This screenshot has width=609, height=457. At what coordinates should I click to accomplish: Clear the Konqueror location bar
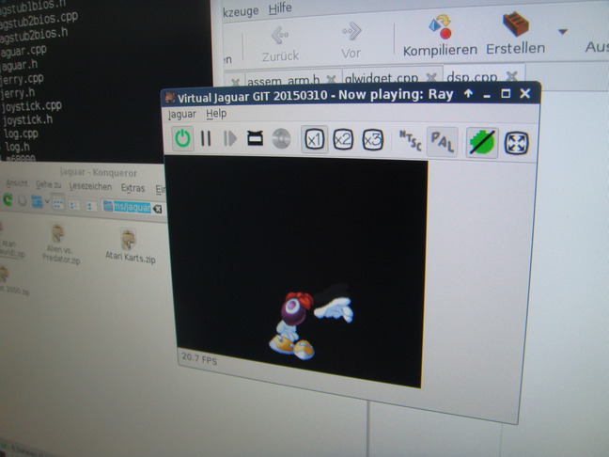(157, 207)
